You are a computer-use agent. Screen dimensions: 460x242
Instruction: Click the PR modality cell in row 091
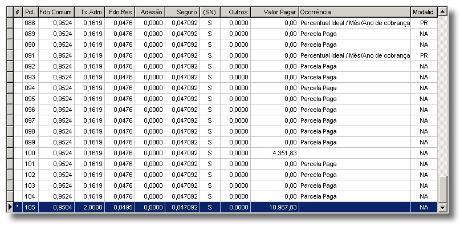424,55
